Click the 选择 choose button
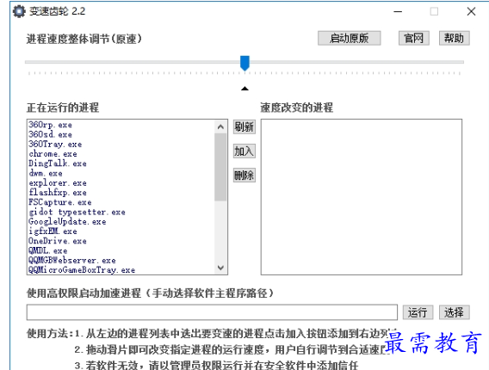This screenshot has width=489, height=370. click(x=454, y=312)
